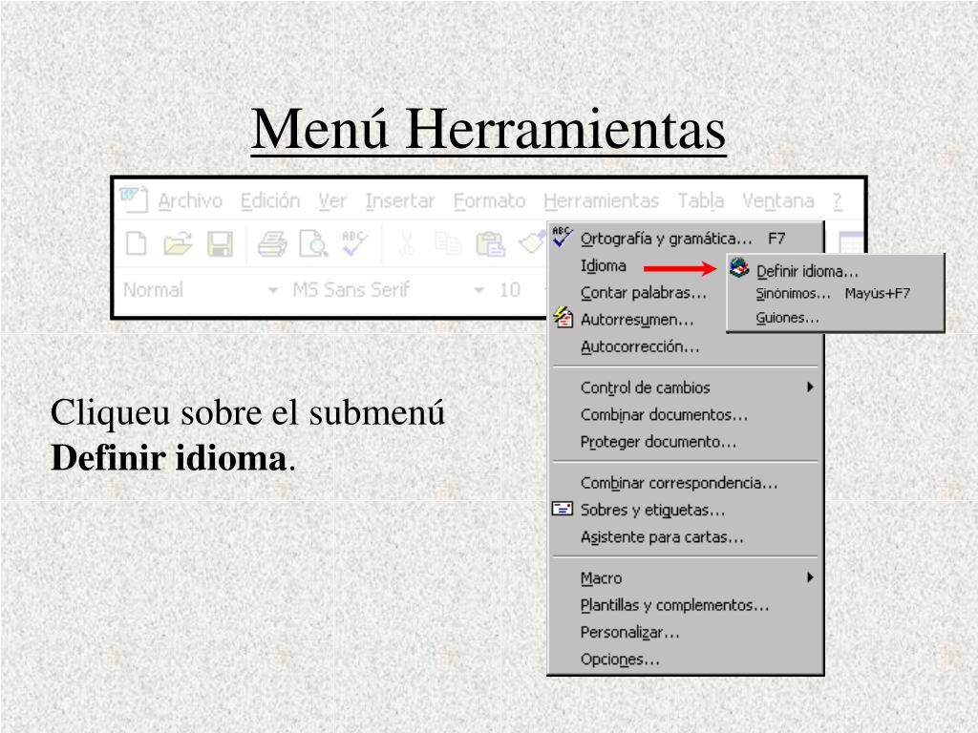Select the format painter brush icon
The height and width of the screenshot is (733, 978).
pos(532,242)
